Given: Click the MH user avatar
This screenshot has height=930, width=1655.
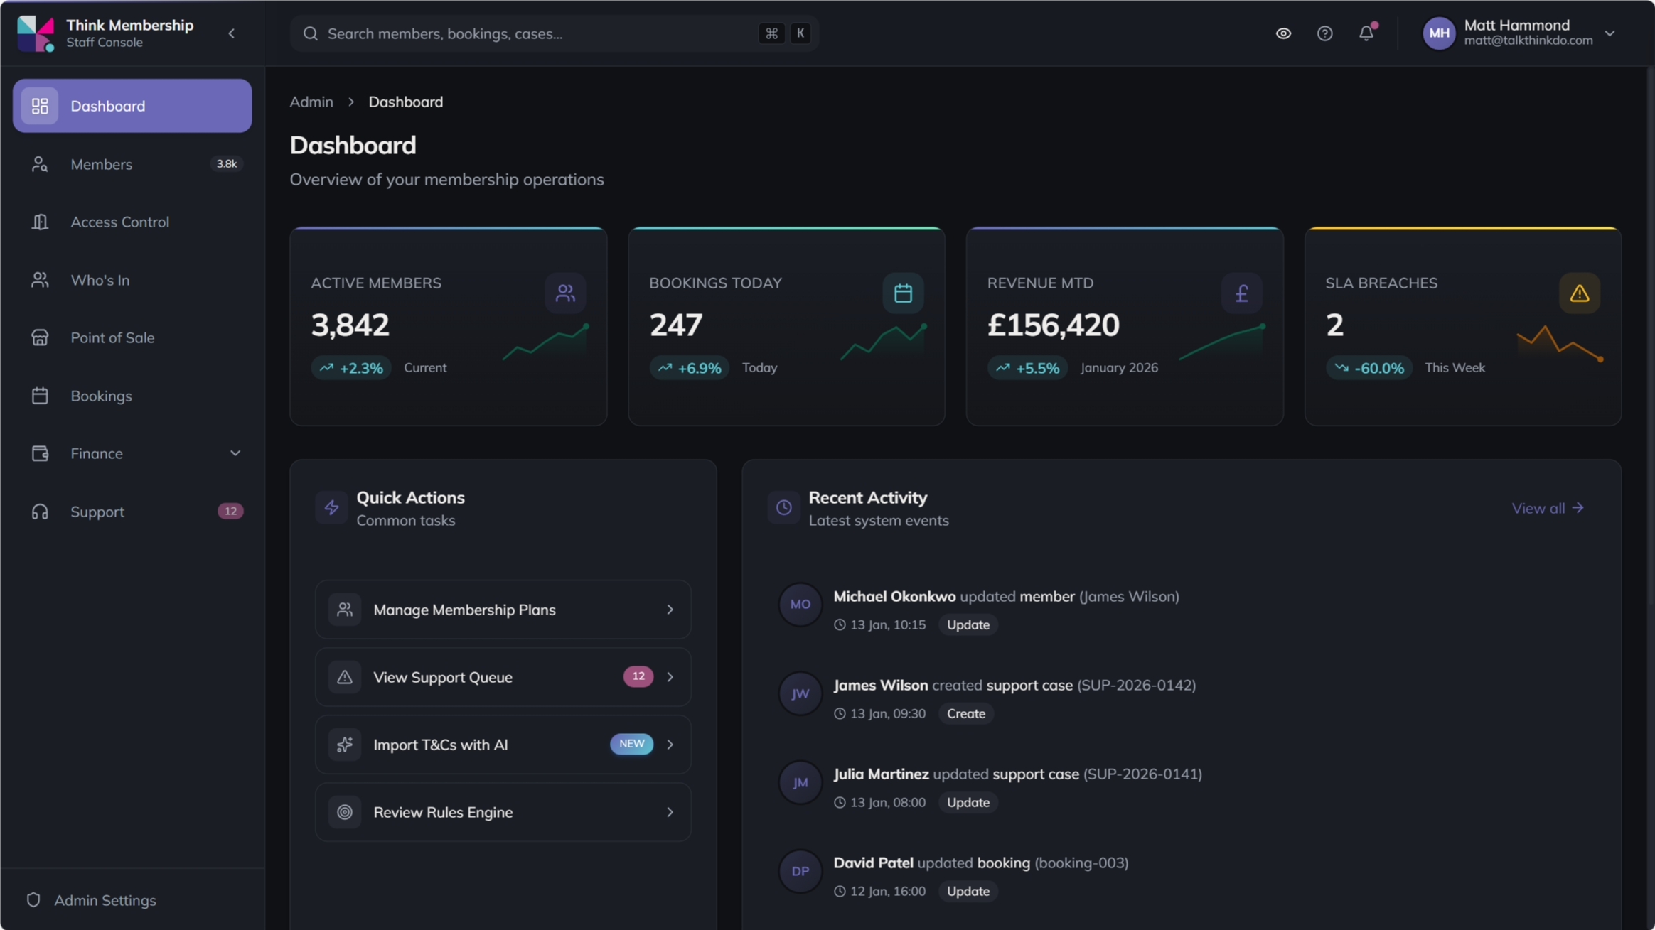Looking at the screenshot, I should pyautogui.click(x=1439, y=33).
